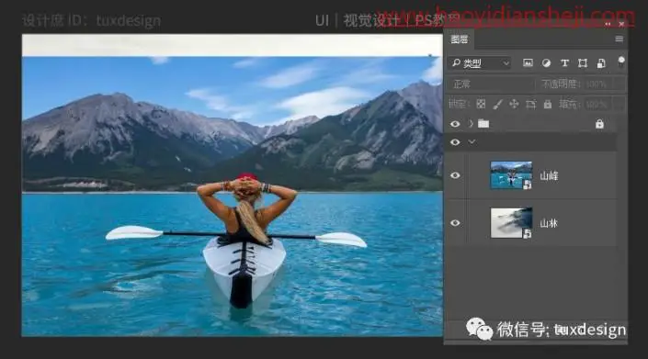This screenshot has height=359, width=648.
Task: Open the Layers panel hamburger menu
Action: pos(619,39)
